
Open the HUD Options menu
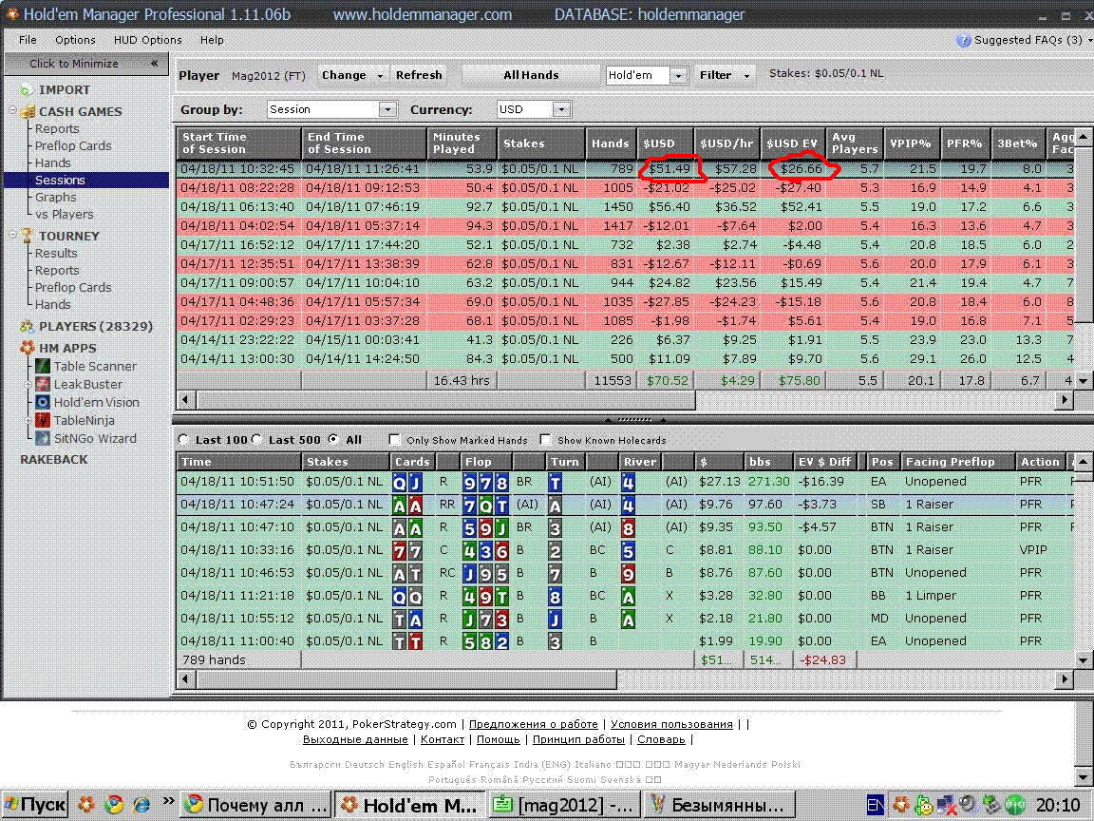(x=147, y=40)
